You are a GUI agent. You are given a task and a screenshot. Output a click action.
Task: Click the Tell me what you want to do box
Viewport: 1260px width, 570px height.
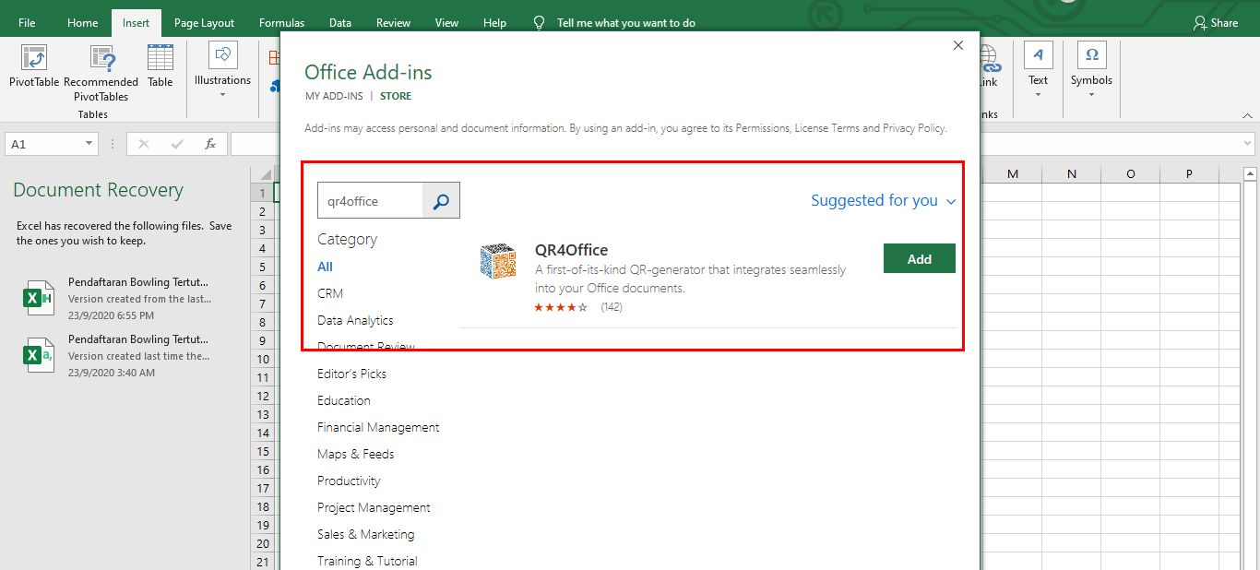[x=626, y=23]
